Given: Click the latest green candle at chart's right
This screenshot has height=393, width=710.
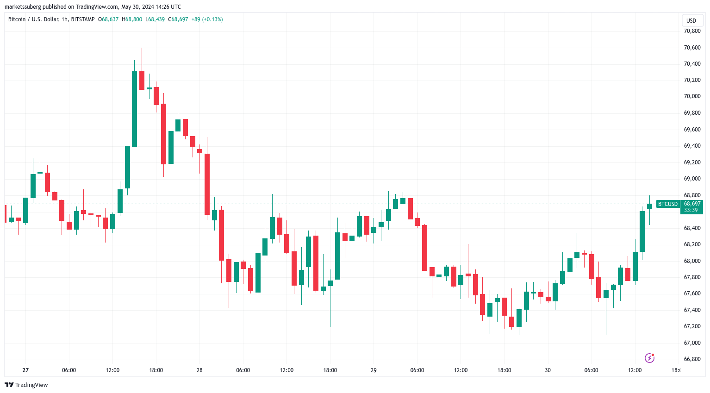Looking at the screenshot, I should click(649, 206).
